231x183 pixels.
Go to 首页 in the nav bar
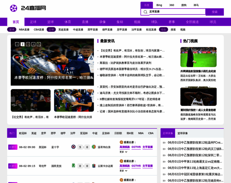16,22
